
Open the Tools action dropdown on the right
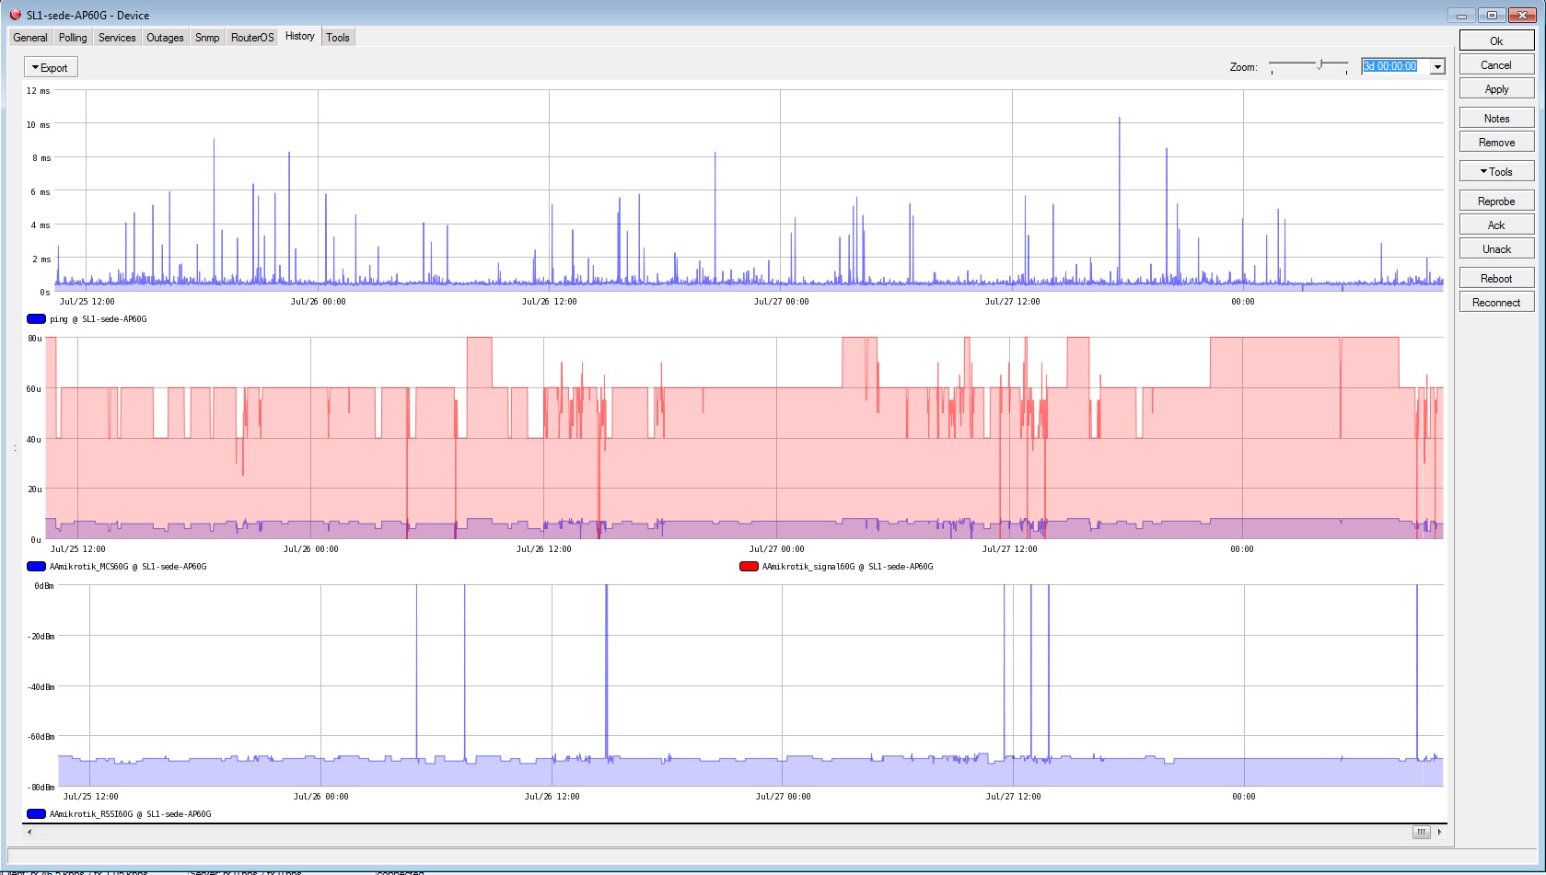[1495, 171]
